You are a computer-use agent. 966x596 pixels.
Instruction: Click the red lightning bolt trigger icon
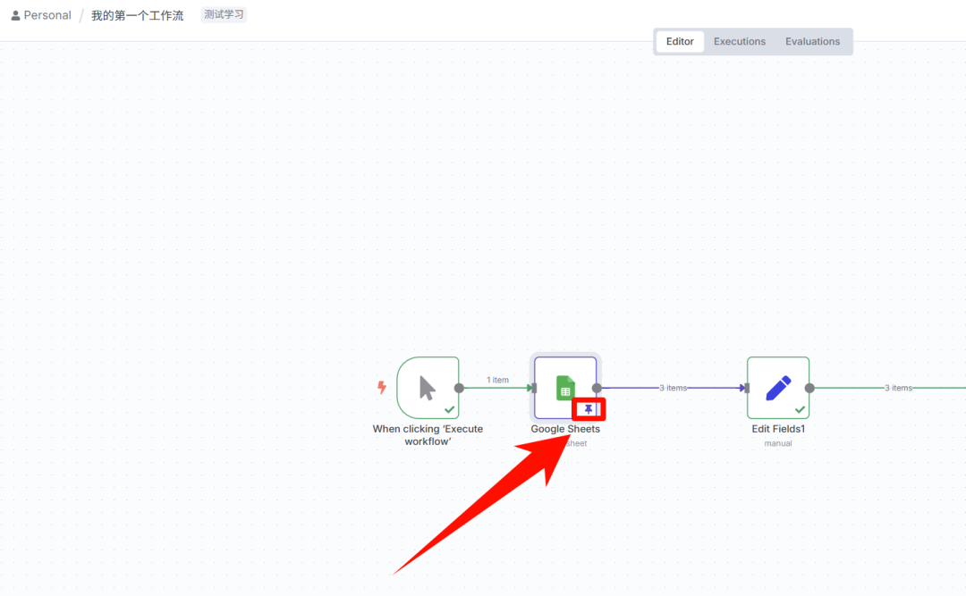(382, 388)
